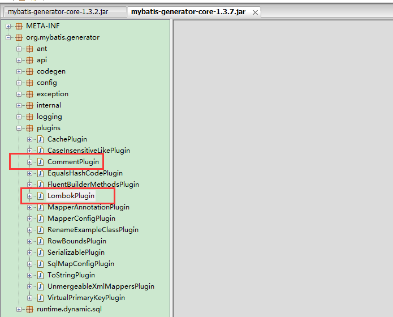Expand the runtime.dynamic.sql package
This screenshot has width=393, height=317.
[x=19, y=309]
